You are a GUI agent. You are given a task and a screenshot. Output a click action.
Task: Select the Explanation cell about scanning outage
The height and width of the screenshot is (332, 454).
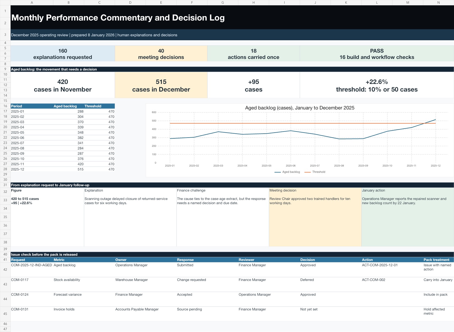pyautogui.click(x=130, y=217)
